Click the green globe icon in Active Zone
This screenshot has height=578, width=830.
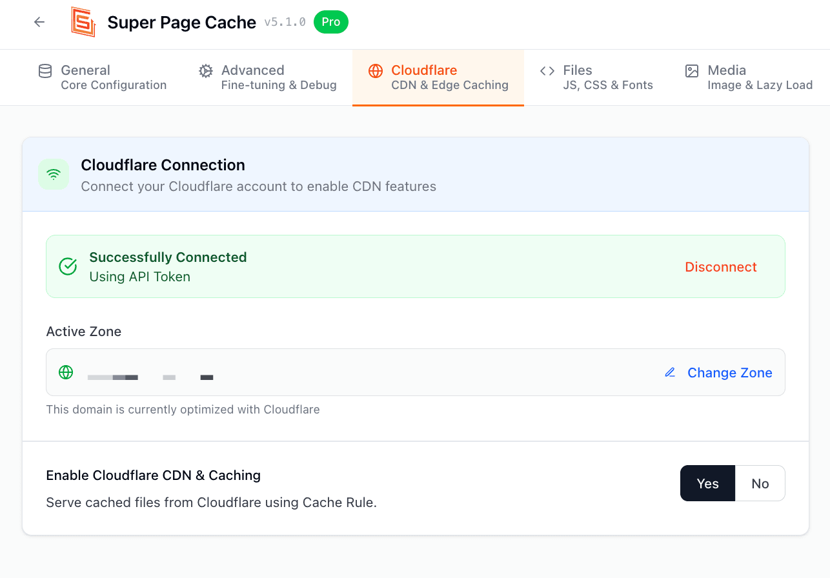tap(66, 372)
